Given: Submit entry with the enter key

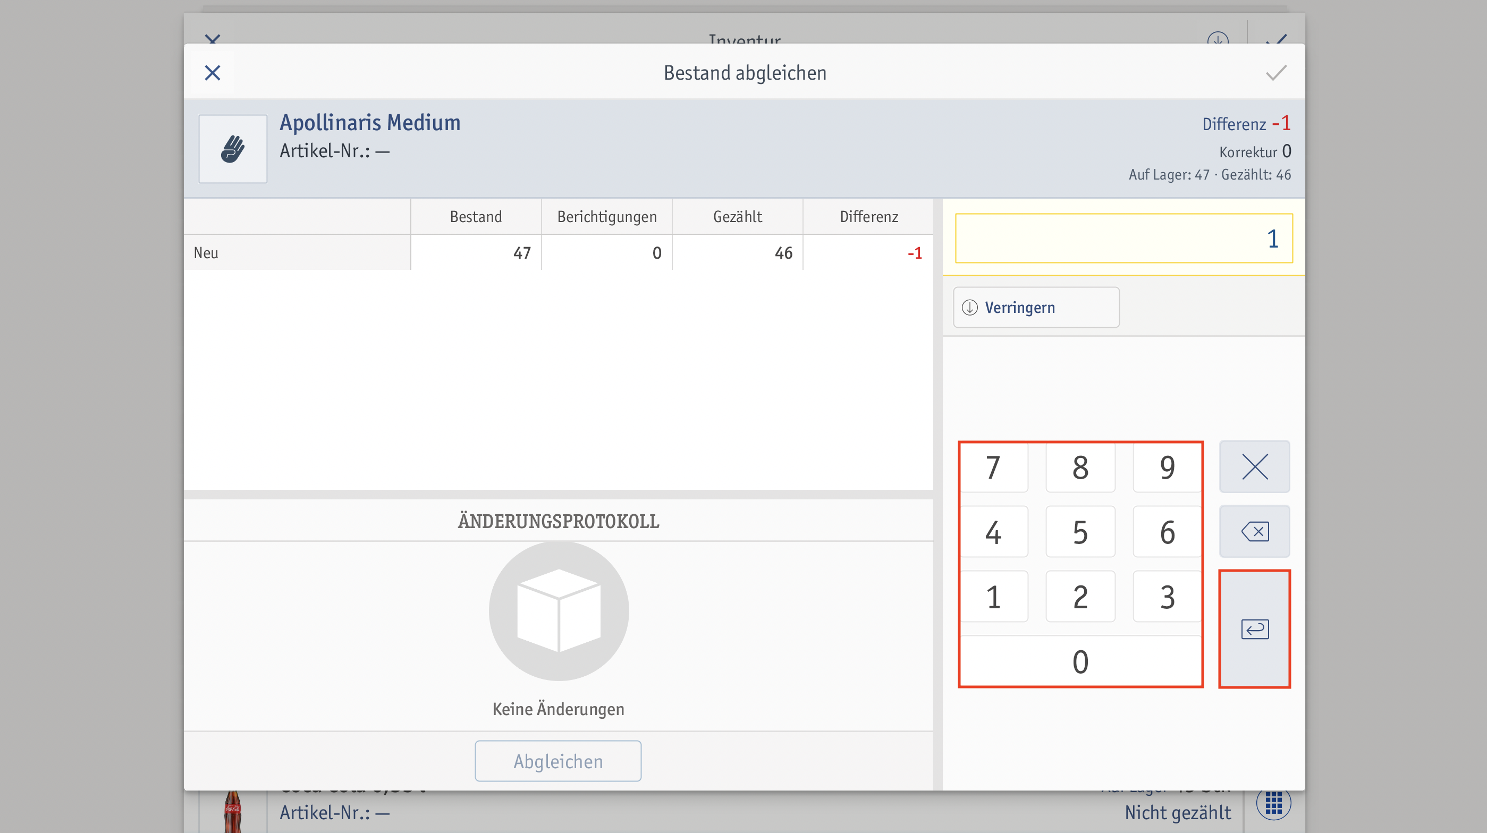Looking at the screenshot, I should [1254, 629].
